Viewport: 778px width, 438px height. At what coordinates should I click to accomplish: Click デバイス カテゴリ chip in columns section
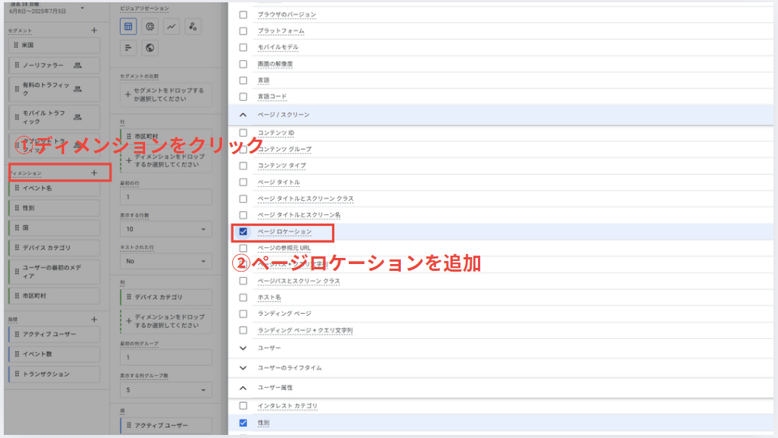(x=166, y=297)
